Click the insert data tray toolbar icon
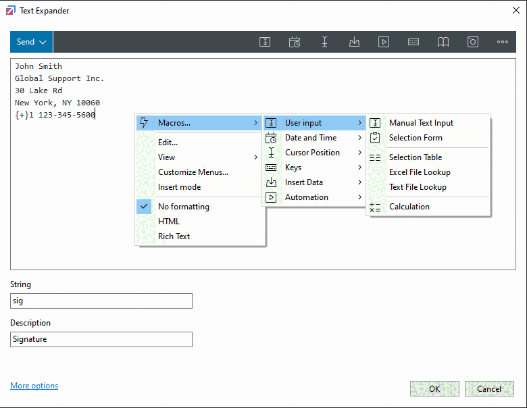527x408 pixels. (354, 42)
